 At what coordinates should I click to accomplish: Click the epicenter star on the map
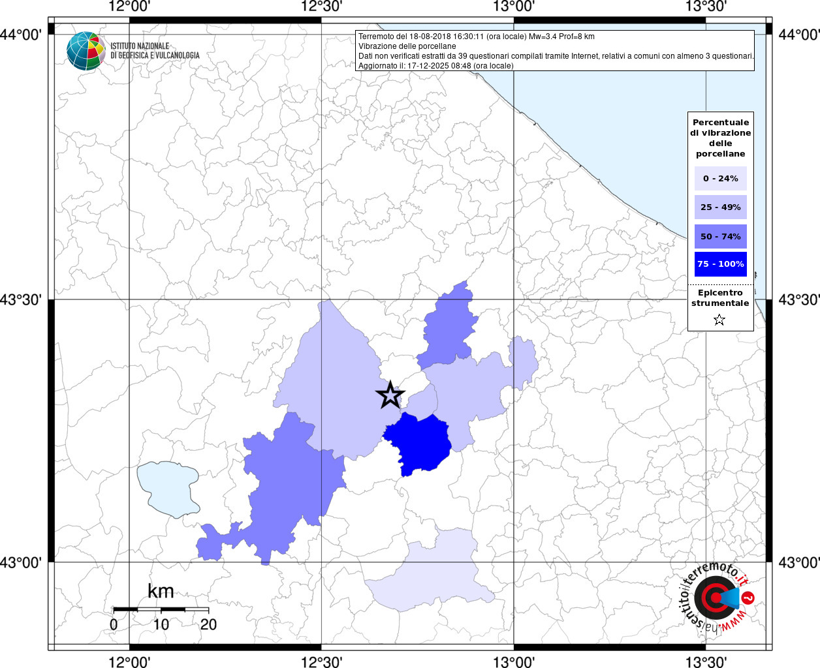[390, 395]
